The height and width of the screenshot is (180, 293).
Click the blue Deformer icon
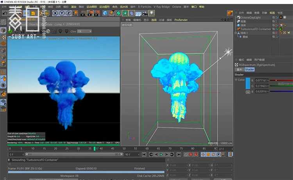tap(132, 13)
